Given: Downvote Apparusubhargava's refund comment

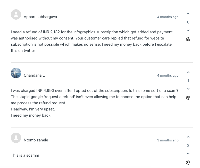Looking at the screenshot, I should coord(188,30).
